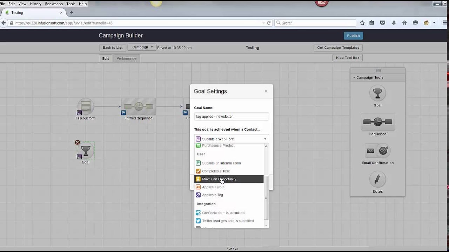
Task: Click the 'Testing' campaign title
Action: (252, 48)
